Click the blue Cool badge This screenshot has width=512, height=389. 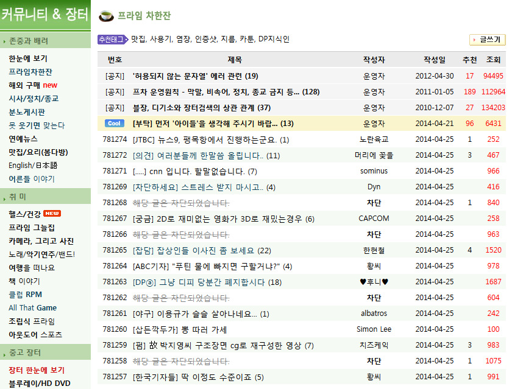115,124
